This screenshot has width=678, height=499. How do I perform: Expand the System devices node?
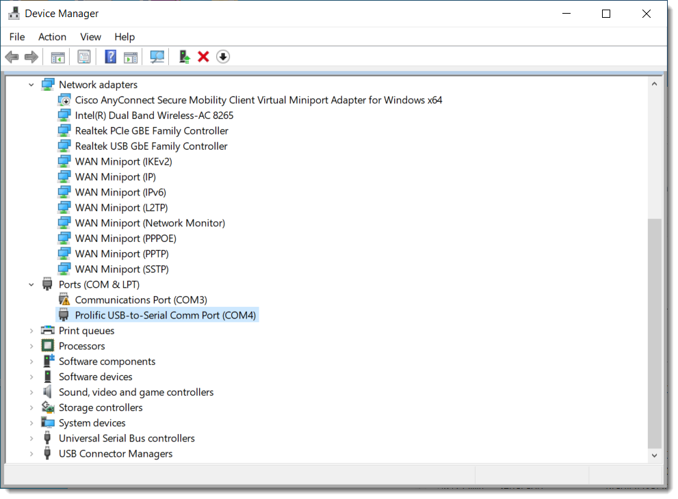pos(31,423)
